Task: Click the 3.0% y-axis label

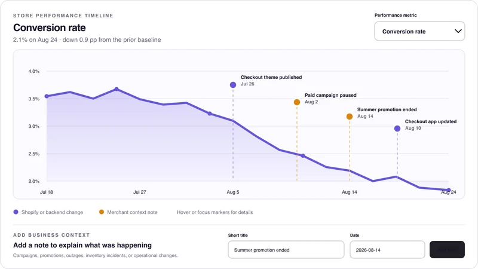Action: (34, 126)
